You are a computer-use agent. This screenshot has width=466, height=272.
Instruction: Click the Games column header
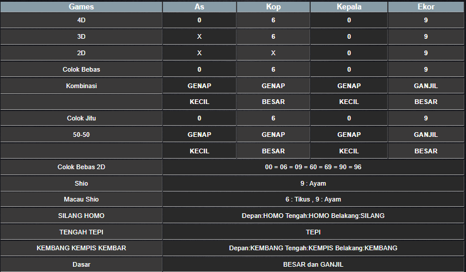(x=81, y=7)
